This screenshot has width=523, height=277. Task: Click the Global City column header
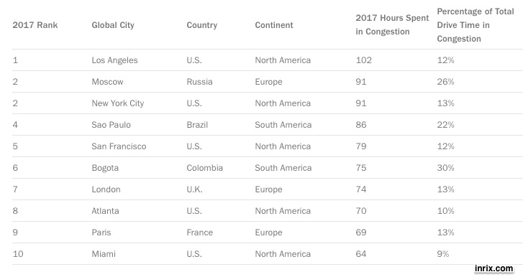pyautogui.click(x=113, y=25)
